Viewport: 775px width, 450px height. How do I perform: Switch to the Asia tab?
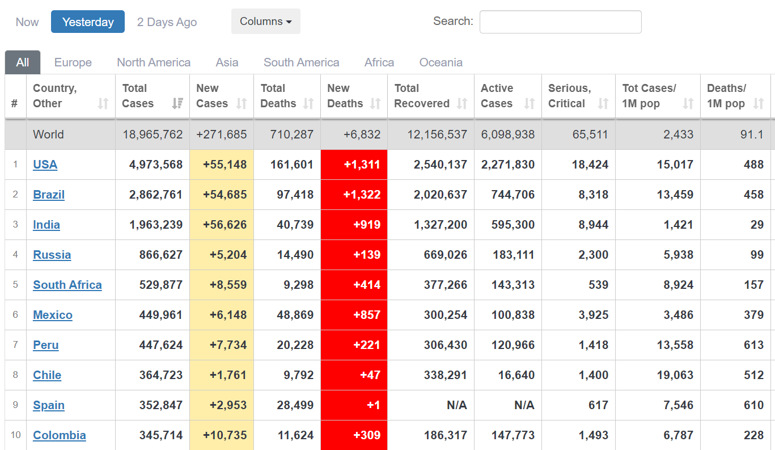227,62
